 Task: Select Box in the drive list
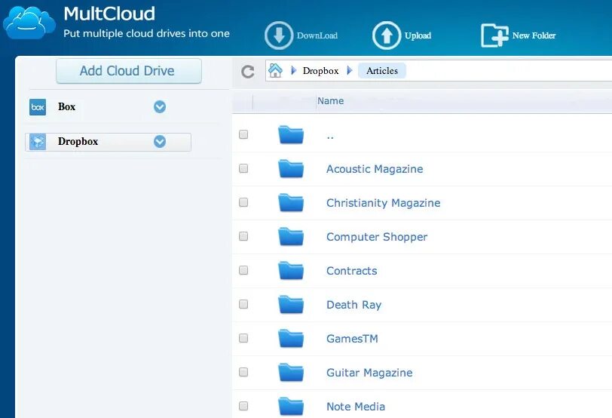point(67,106)
